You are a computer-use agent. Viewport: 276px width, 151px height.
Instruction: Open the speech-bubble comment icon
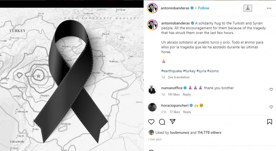tap(162, 122)
